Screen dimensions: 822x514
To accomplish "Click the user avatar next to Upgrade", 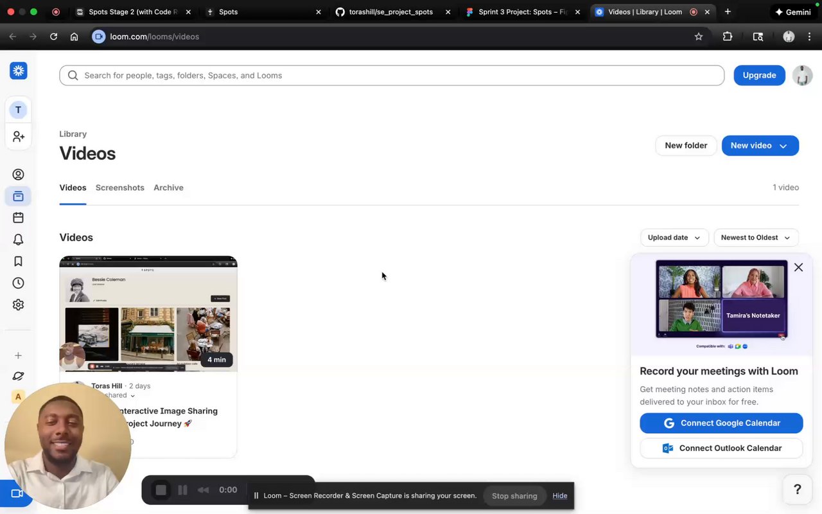I will [802, 75].
